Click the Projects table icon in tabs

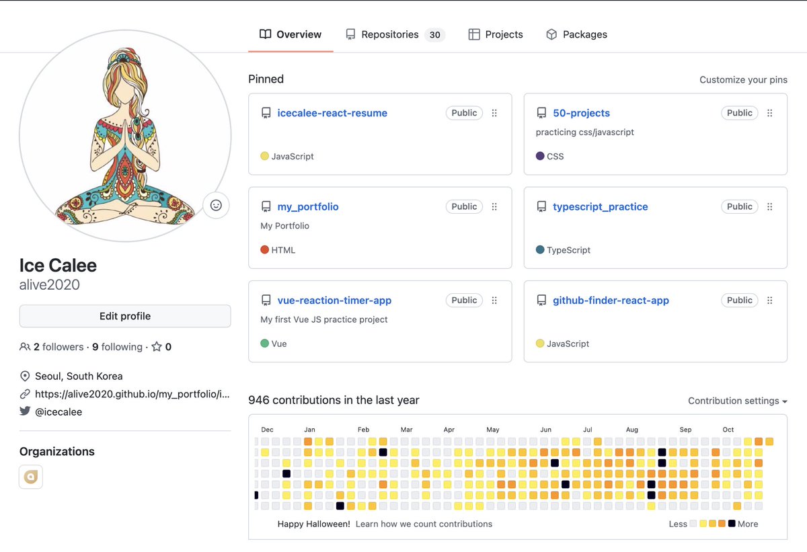474,34
